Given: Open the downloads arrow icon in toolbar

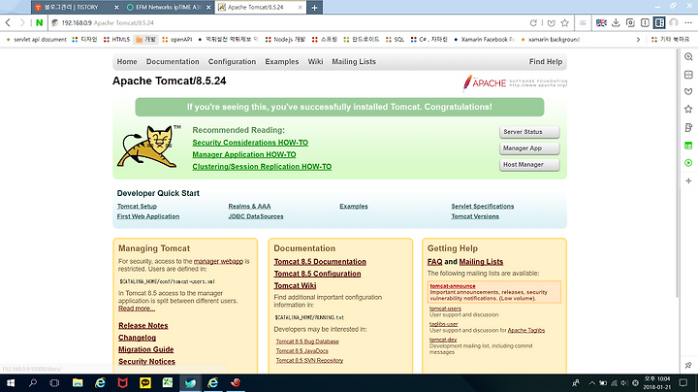Looking at the screenshot, I should click(x=616, y=22).
